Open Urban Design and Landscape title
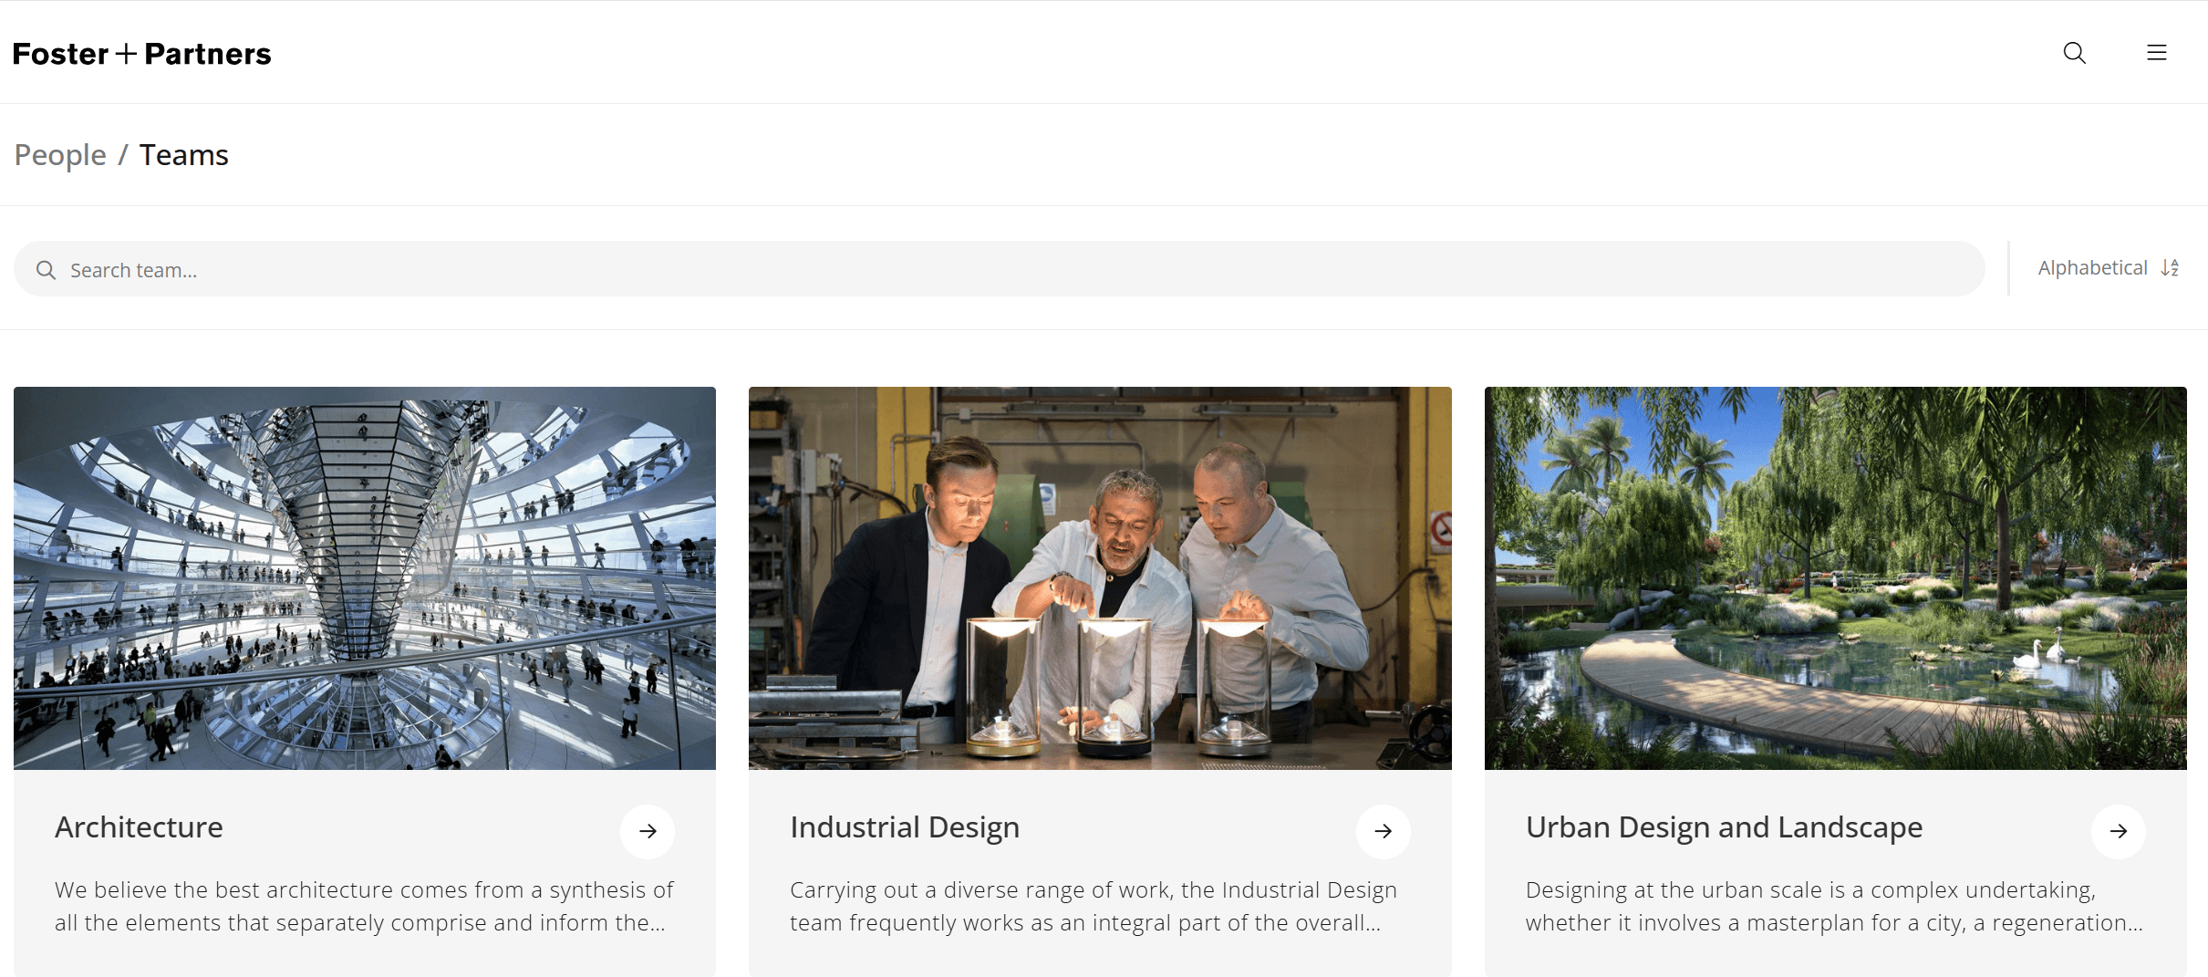Viewport: 2208px width, 977px height. 1724,827
